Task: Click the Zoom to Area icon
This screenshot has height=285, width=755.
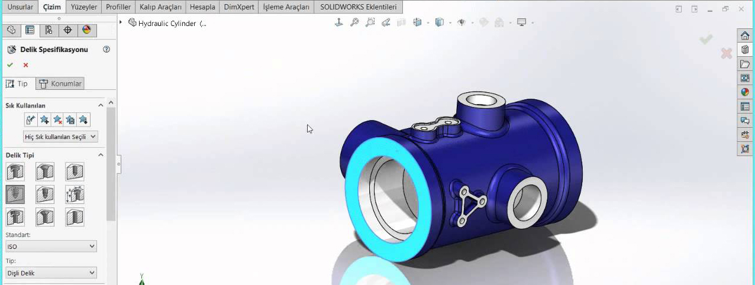Action: (x=370, y=22)
